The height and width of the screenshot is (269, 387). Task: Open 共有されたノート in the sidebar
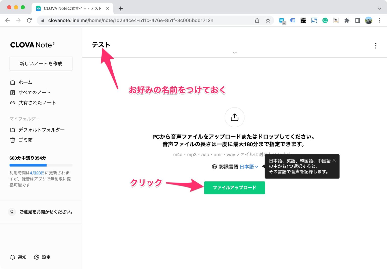(13, 103)
